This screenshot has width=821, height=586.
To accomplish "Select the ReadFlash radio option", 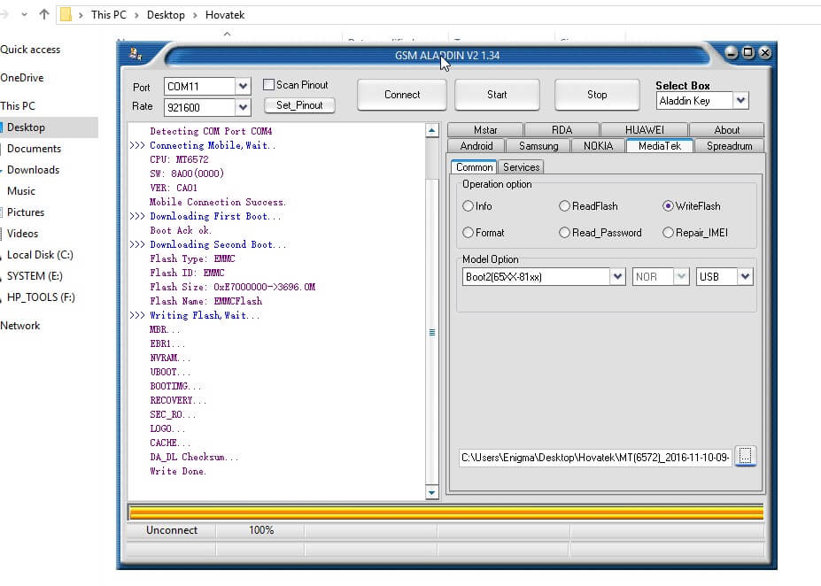I will (x=565, y=206).
